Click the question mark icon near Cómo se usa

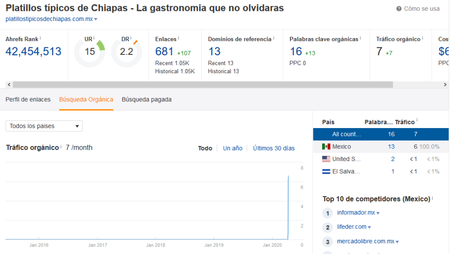pos(398,8)
